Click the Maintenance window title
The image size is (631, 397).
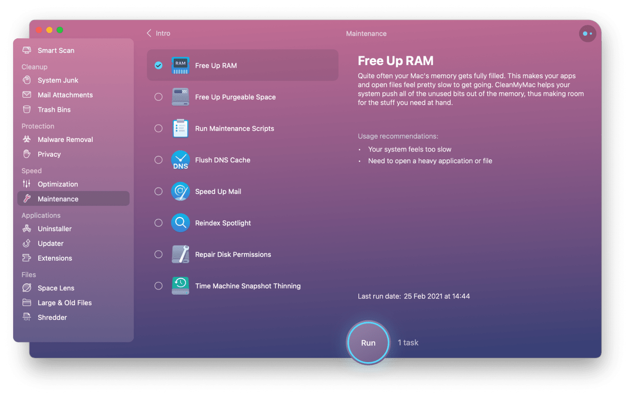[366, 33]
